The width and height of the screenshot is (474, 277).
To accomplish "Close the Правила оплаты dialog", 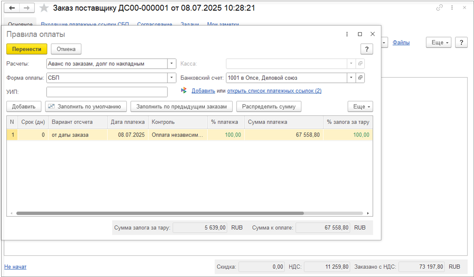I will (x=372, y=34).
